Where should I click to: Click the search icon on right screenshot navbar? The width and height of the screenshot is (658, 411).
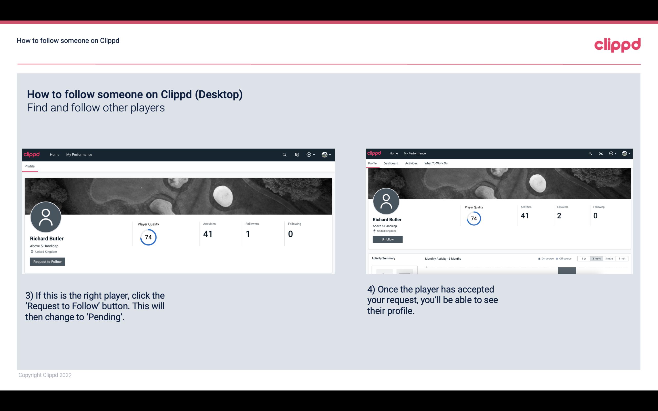click(590, 153)
